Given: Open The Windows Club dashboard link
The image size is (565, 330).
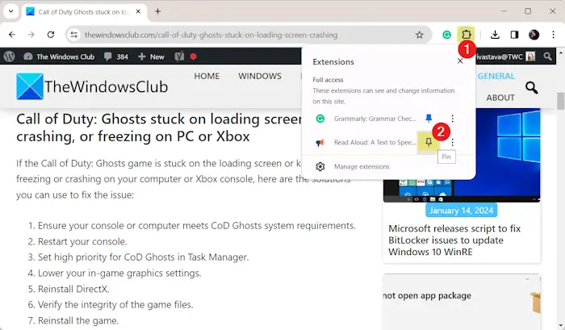Looking at the screenshot, I should [x=59, y=56].
